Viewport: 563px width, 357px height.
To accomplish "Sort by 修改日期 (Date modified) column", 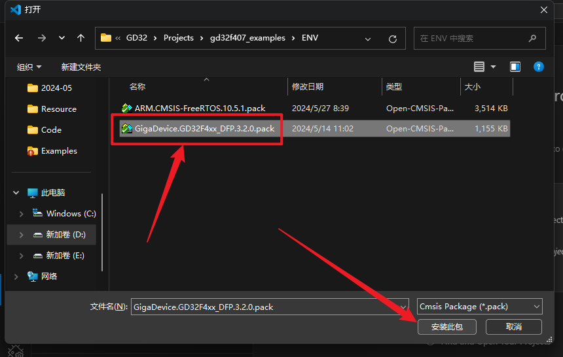I will [307, 87].
